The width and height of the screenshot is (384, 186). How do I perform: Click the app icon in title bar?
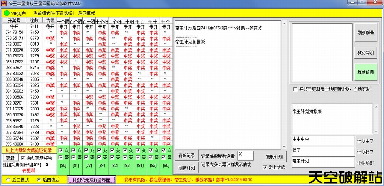tap(4, 3)
